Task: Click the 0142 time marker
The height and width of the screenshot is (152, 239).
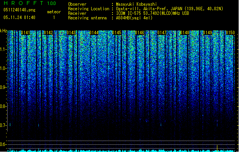Action: [48, 33]
